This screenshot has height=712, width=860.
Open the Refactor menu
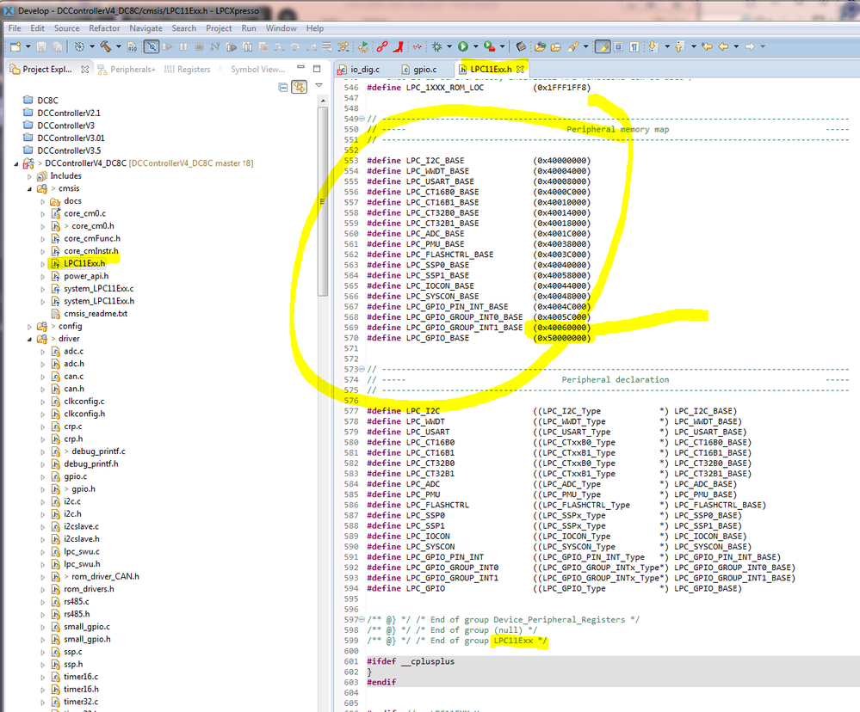[x=104, y=28]
